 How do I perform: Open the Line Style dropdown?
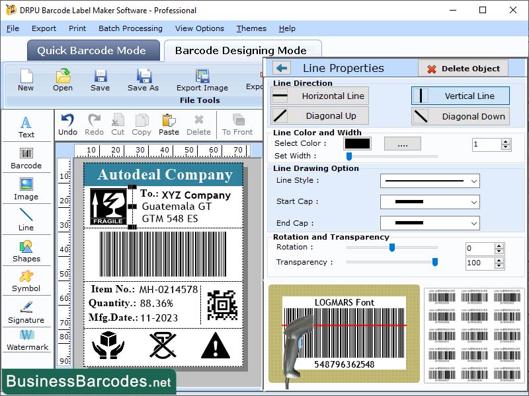pos(430,181)
